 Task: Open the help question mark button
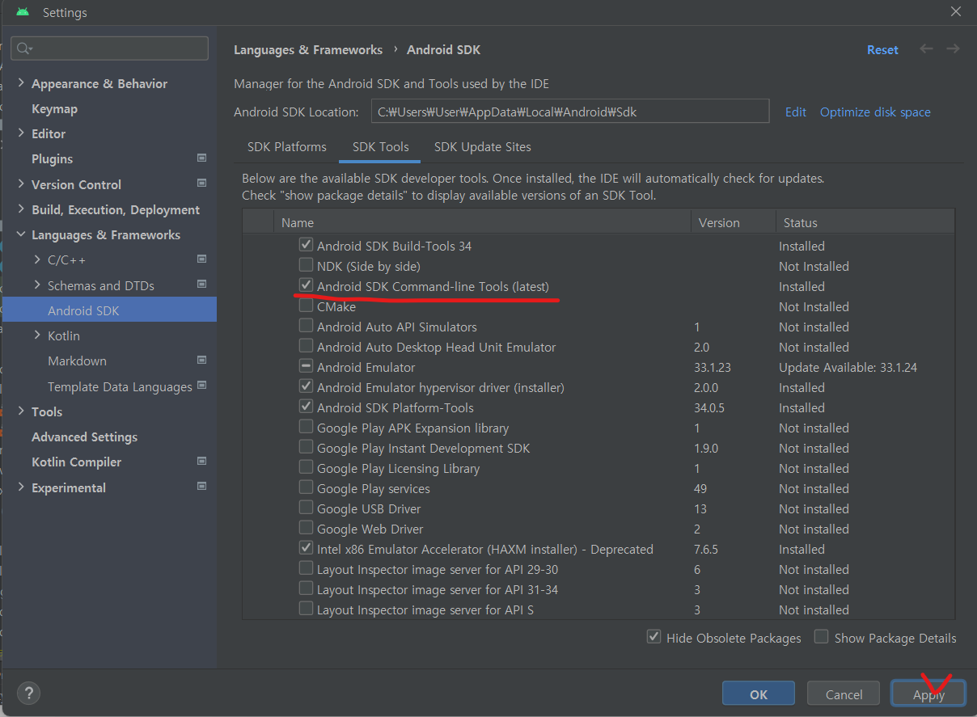coord(28,694)
